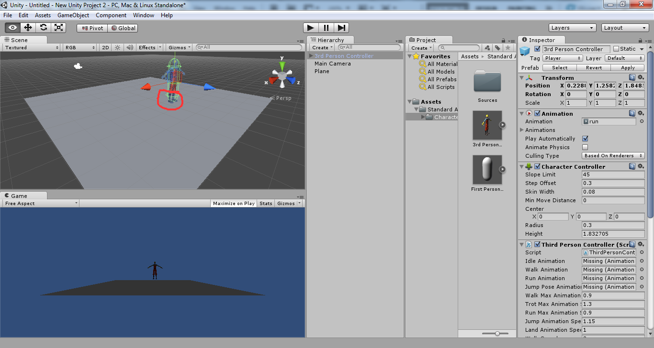654x348 pixels.
Task: Click the Project panel lock icon
Action: tap(503, 40)
